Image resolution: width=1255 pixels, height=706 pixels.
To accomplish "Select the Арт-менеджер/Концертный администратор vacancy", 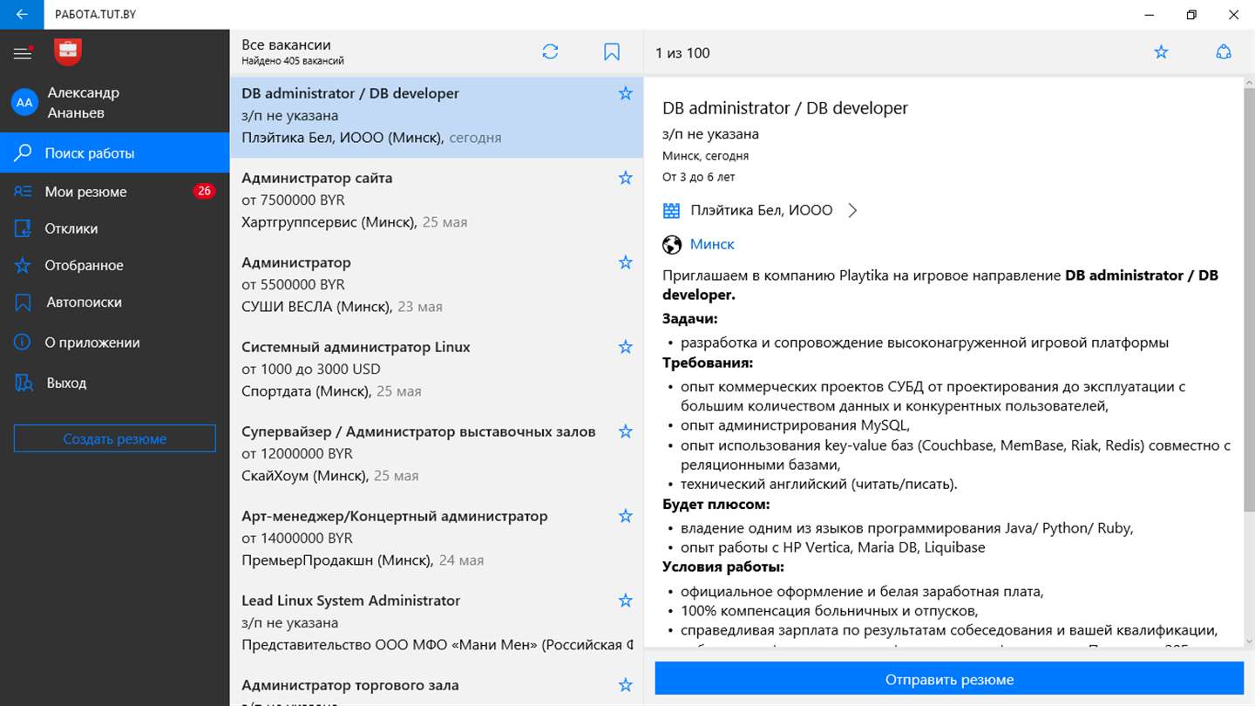I will [436, 538].
